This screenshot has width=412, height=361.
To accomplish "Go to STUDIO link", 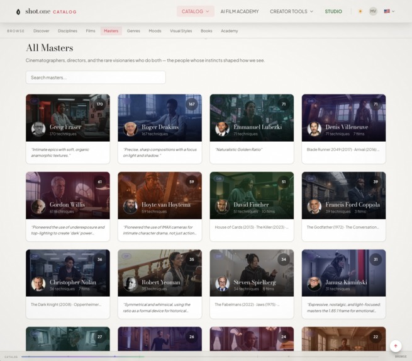I will 333,11.
